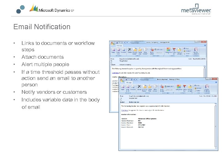This screenshot has width=222, height=166.
Task: Click Not Junk in Invoice Approval window
Action: 169,90
